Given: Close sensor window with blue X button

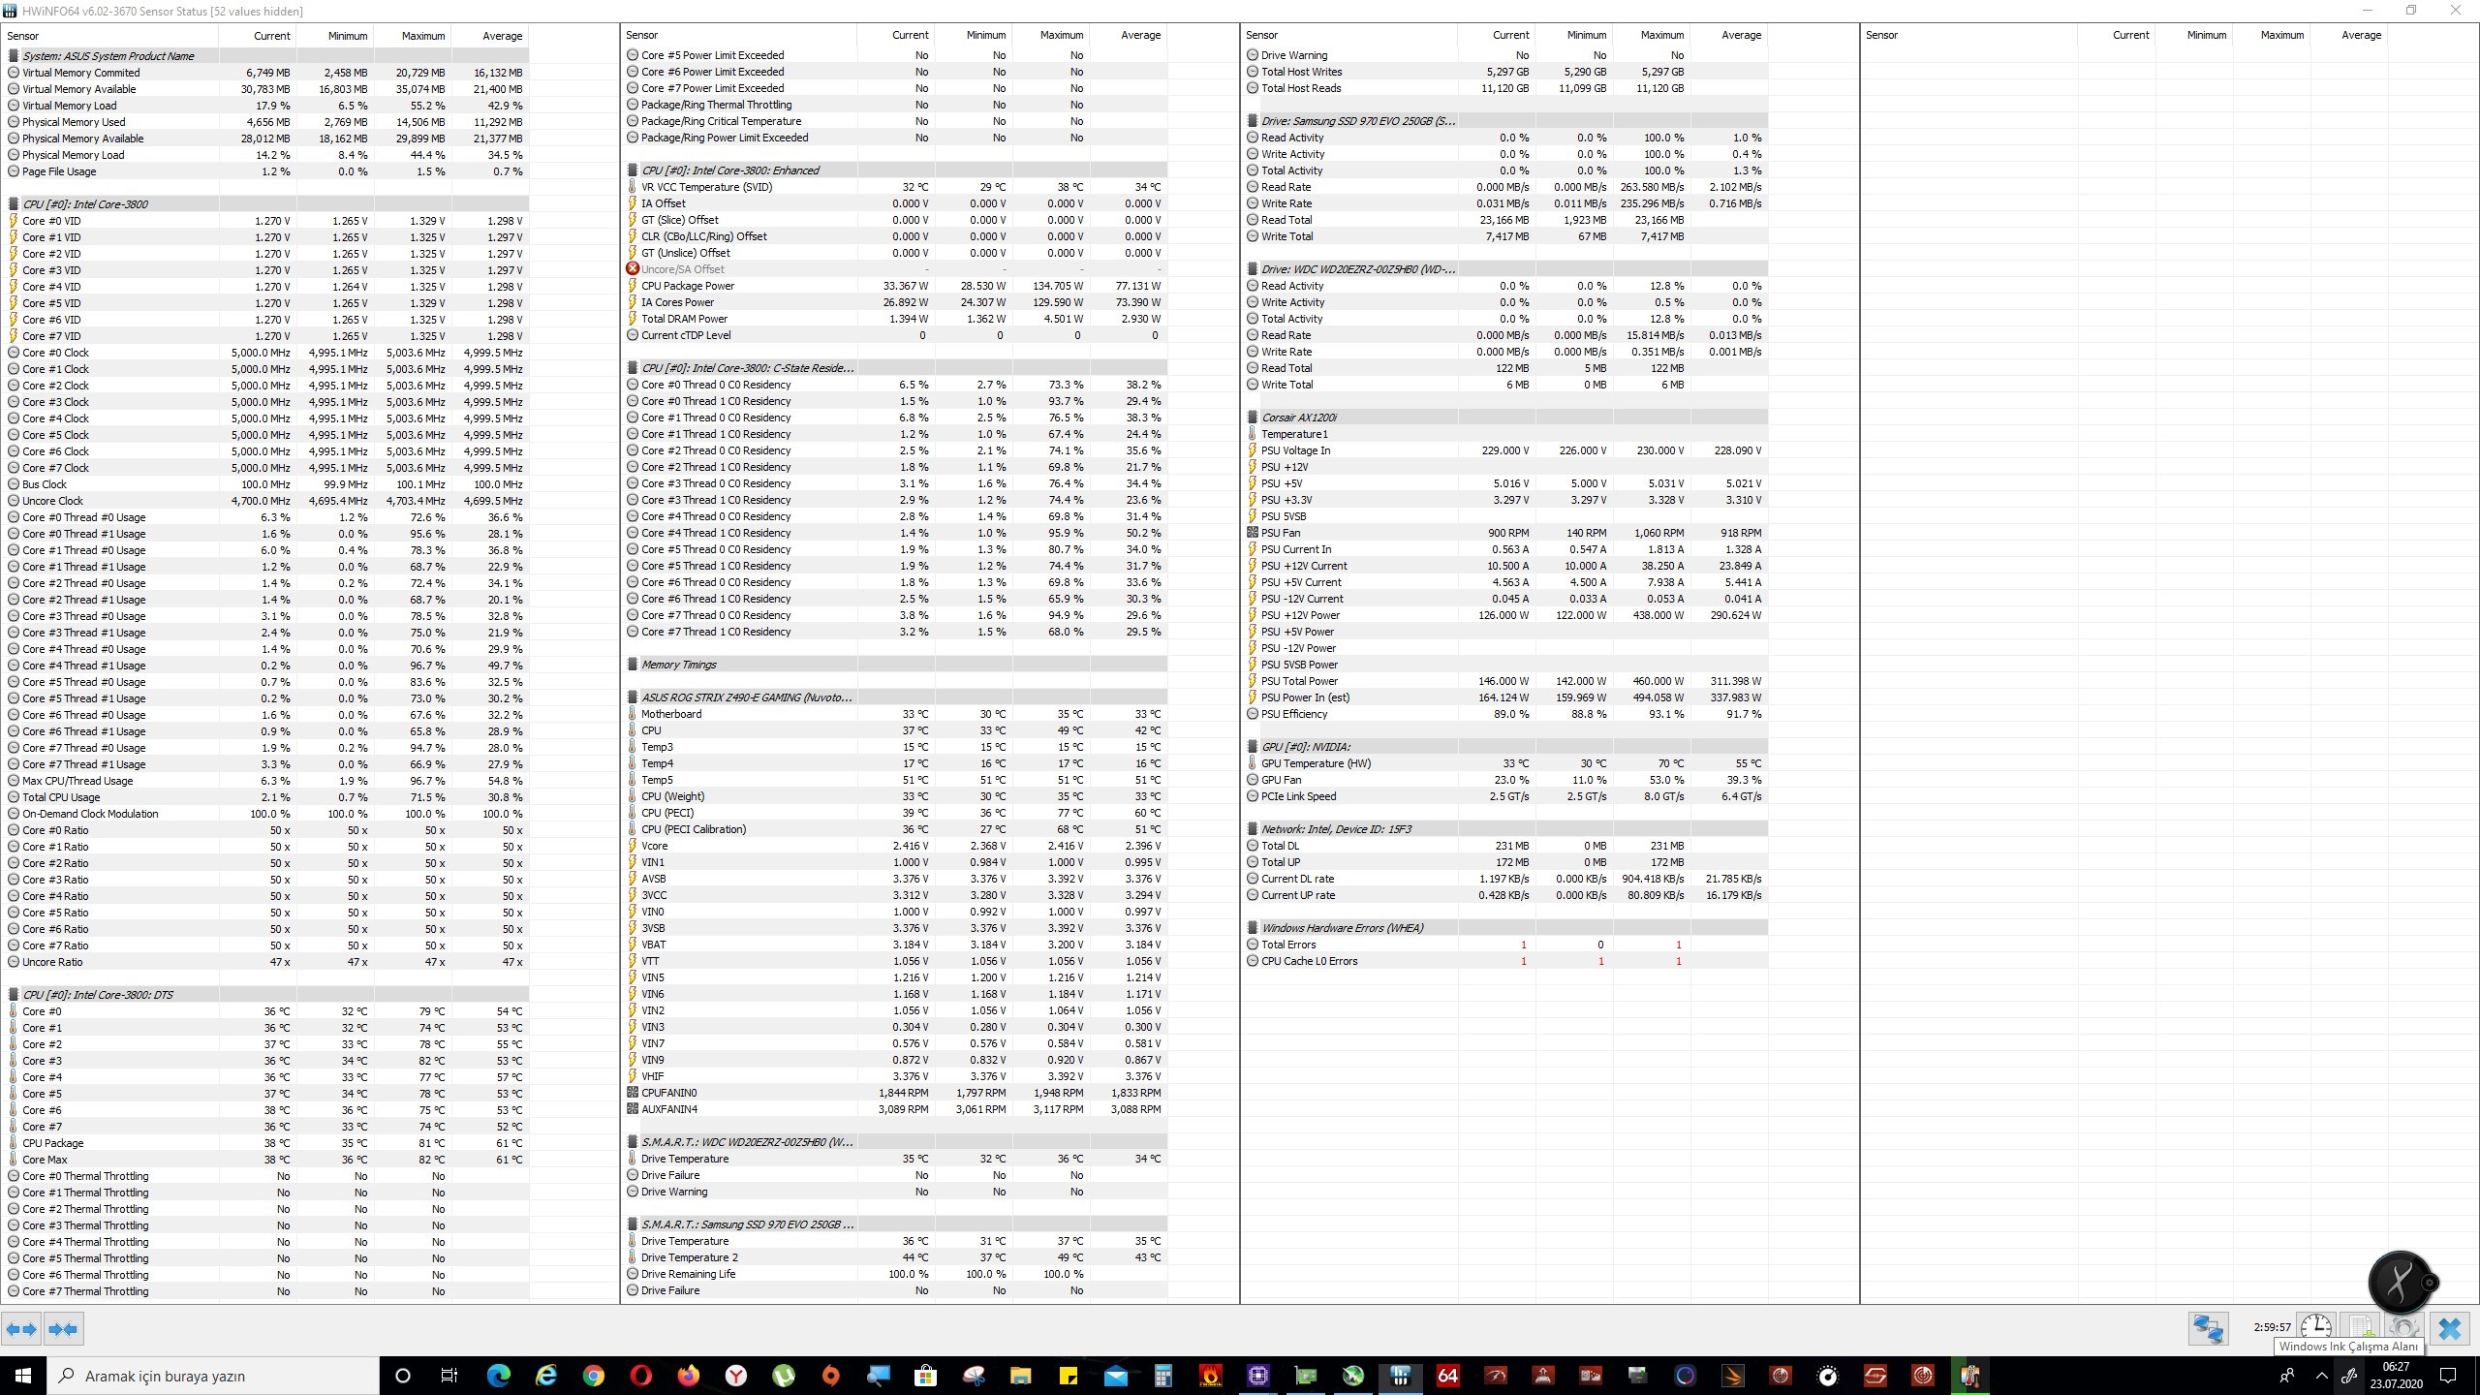Looking at the screenshot, I should point(2450,1328).
